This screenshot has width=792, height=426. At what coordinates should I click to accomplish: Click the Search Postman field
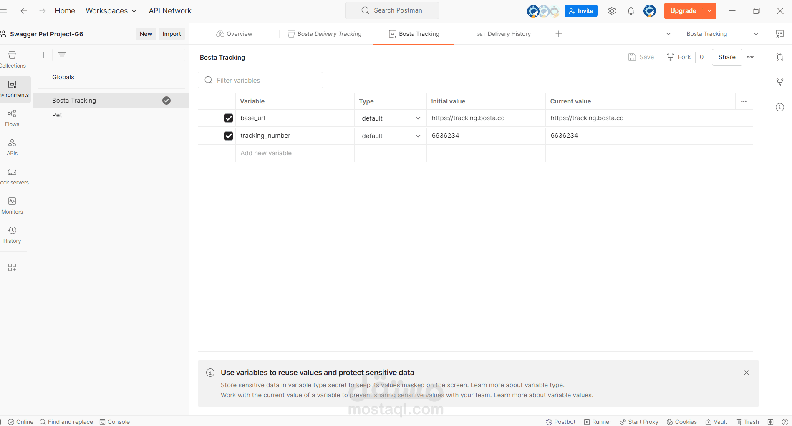point(392,10)
